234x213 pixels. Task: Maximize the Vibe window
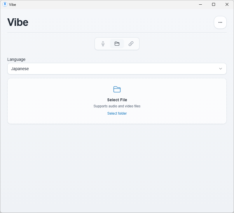point(214,4)
